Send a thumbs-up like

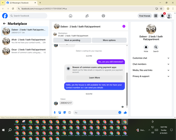coord(125,112)
